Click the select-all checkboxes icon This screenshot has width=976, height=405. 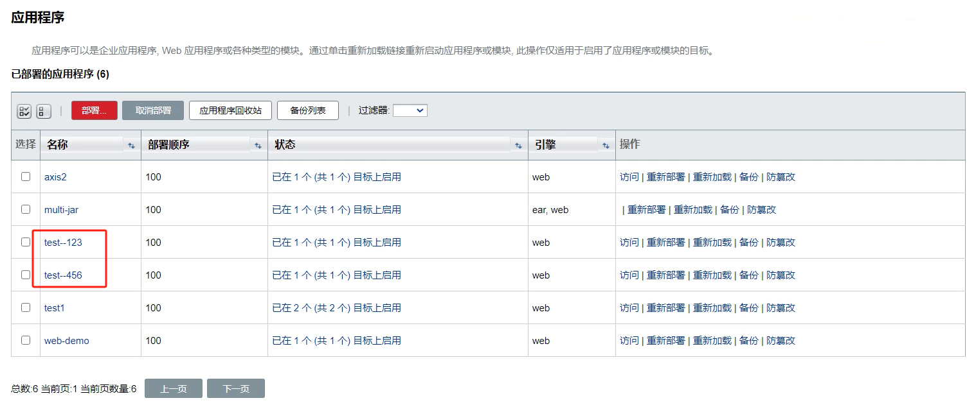(x=24, y=111)
